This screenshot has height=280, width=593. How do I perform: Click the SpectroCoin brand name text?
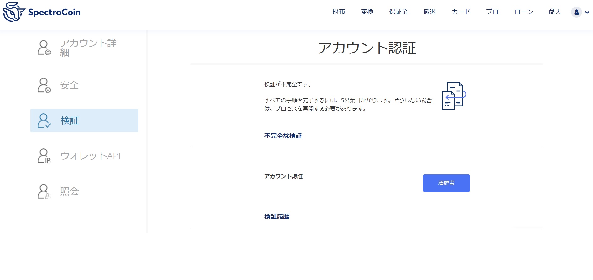click(x=54, y=12)
